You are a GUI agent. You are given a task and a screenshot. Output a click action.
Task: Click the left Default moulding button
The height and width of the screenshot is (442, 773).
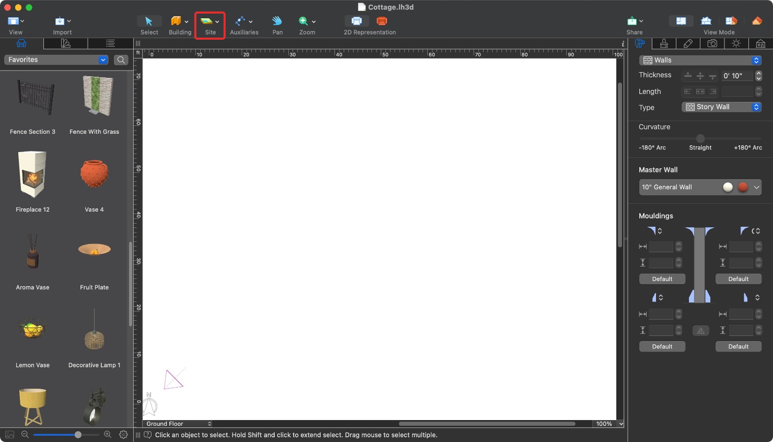pos(662,278)
